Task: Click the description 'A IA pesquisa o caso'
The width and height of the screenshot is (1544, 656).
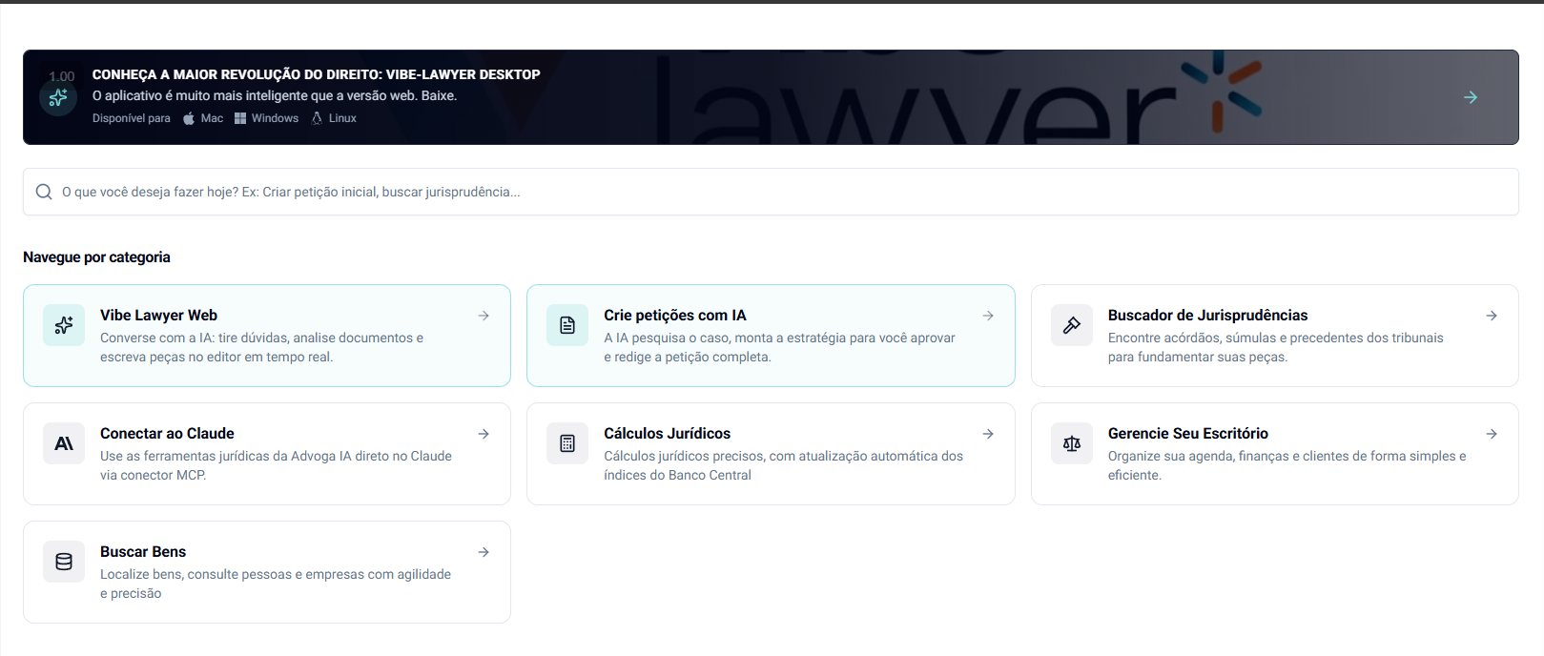Action: tap(779, 347)
